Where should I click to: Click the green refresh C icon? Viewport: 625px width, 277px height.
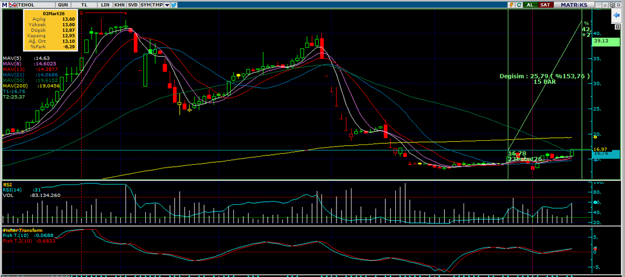tap(519, 5)
